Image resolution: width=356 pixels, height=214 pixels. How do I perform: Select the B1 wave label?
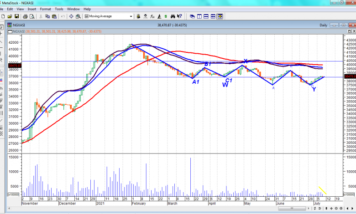[x=208, y=64]
